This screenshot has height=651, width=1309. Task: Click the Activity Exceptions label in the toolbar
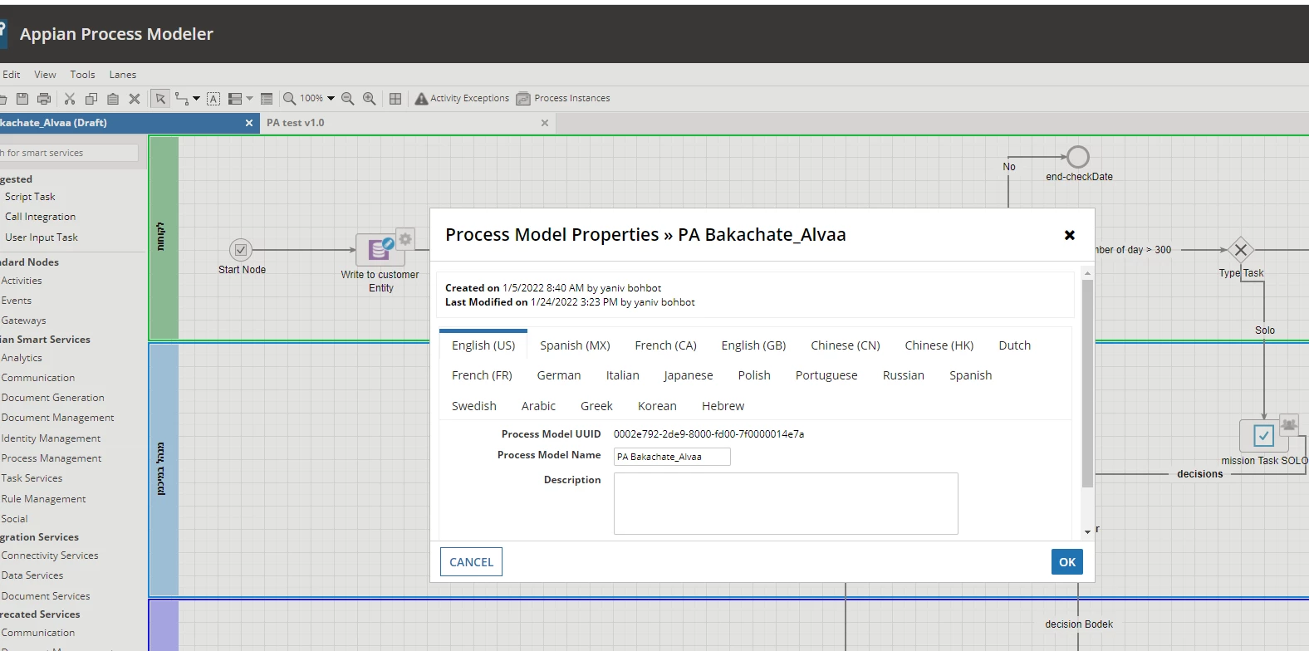point(469,98)
